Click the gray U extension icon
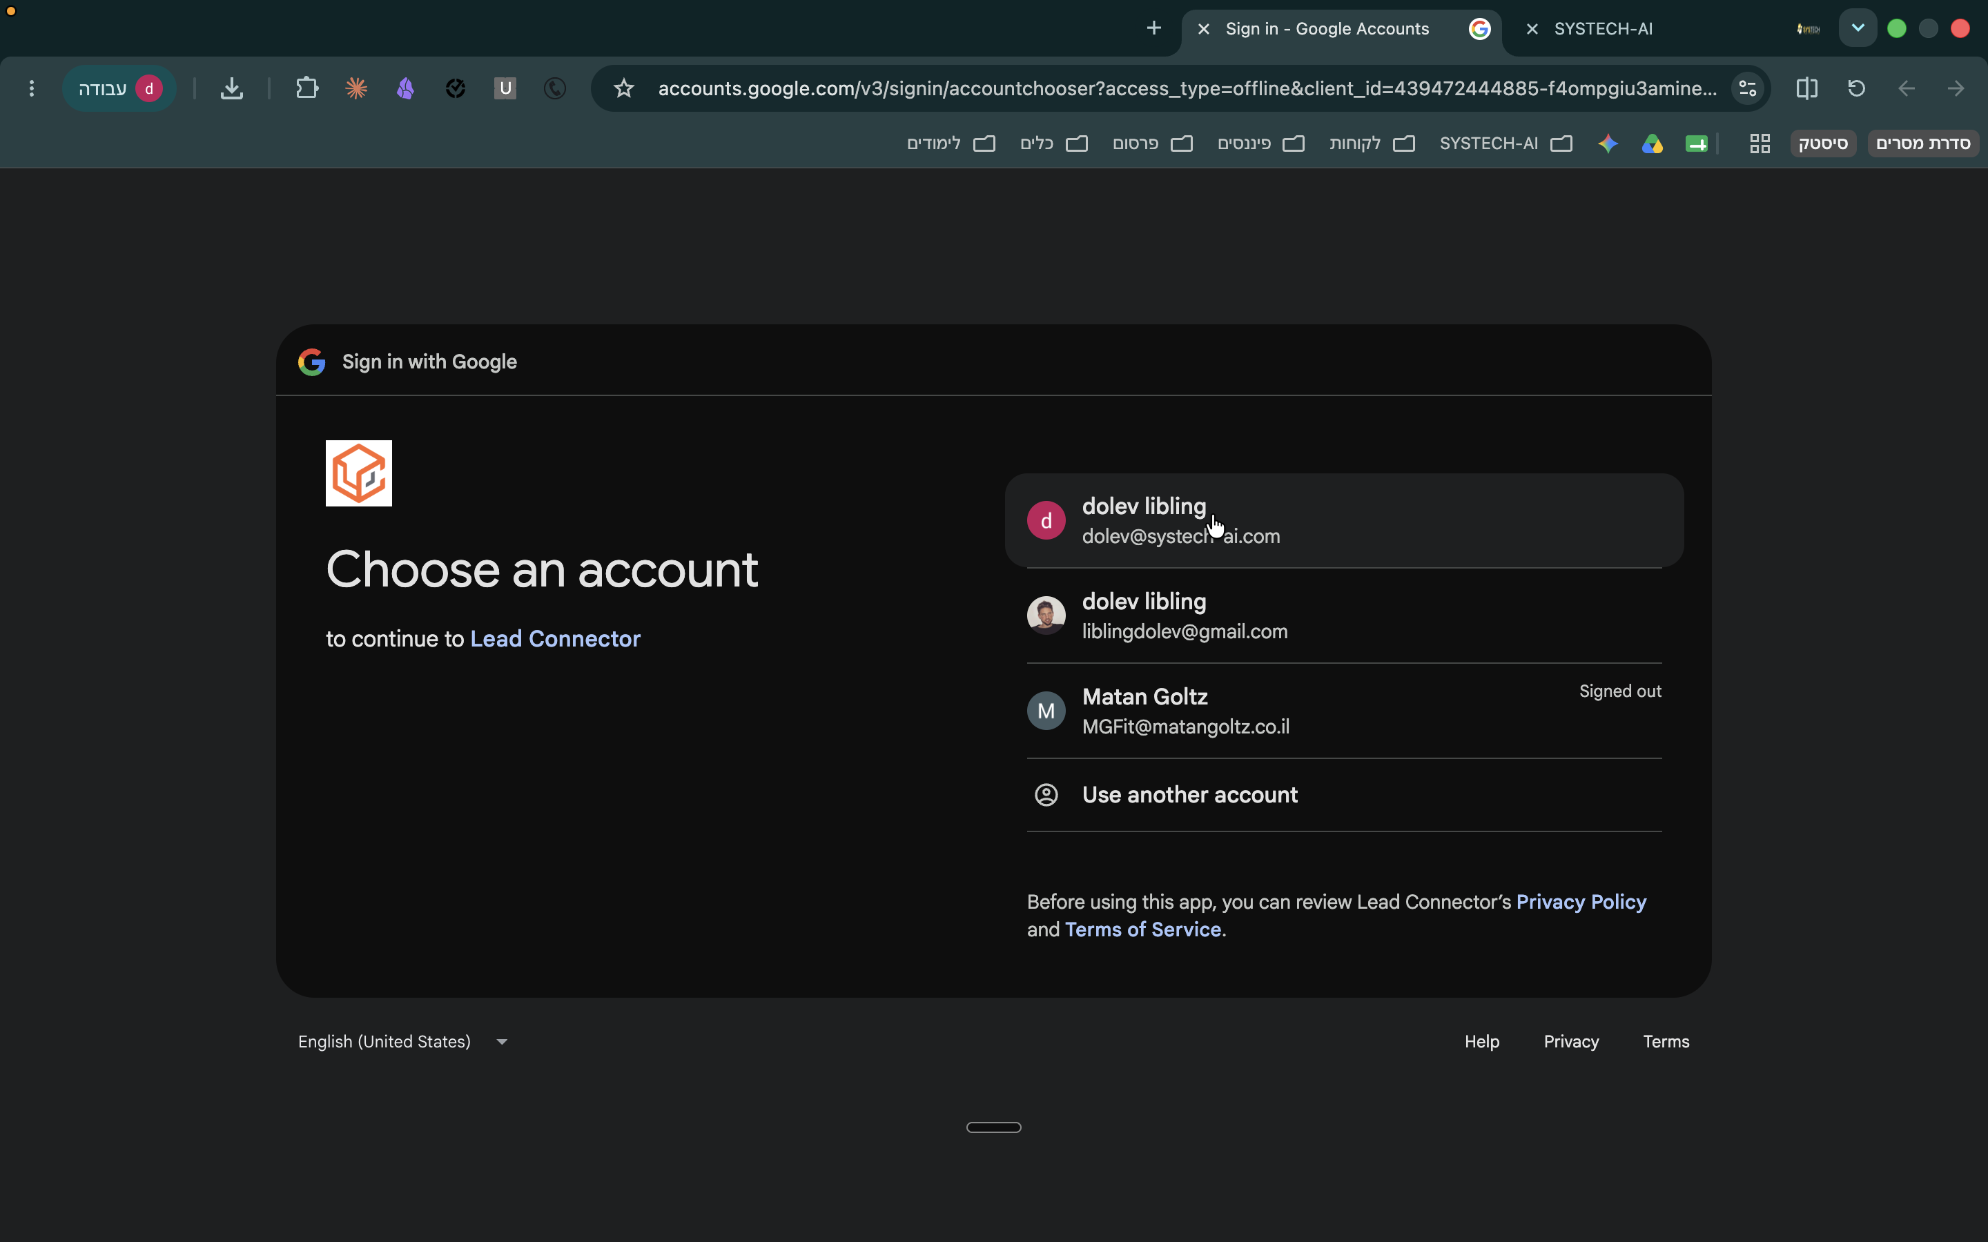The height and width of the screenshot is (1242, 1988). click(x=505, y=88)
